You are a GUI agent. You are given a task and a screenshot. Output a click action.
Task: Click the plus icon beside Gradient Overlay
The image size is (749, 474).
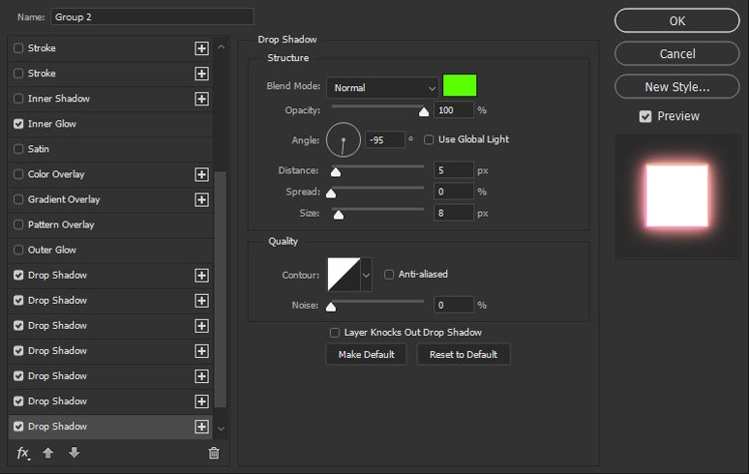[201, 199]
